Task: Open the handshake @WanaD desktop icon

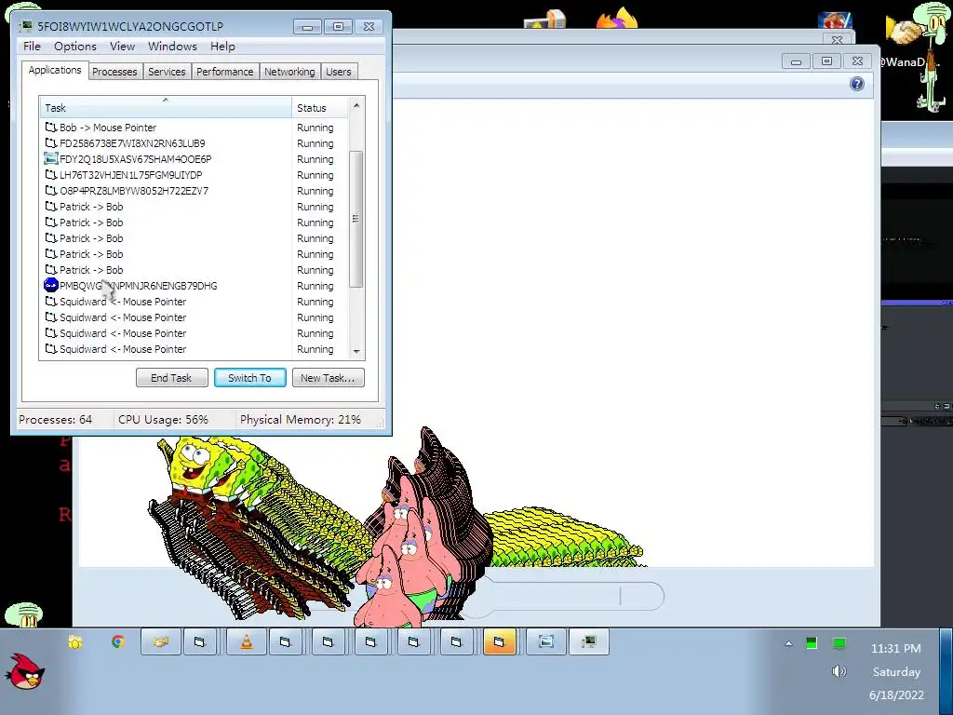Action: (x=904, y=33)
